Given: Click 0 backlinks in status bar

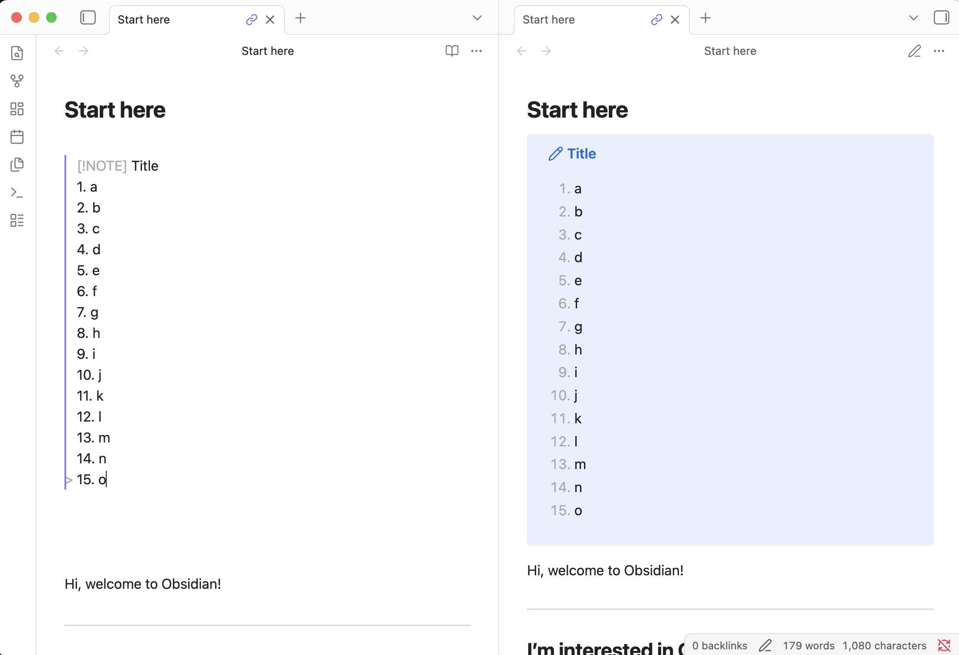Looking at the screenshot, I should (719, 645).
